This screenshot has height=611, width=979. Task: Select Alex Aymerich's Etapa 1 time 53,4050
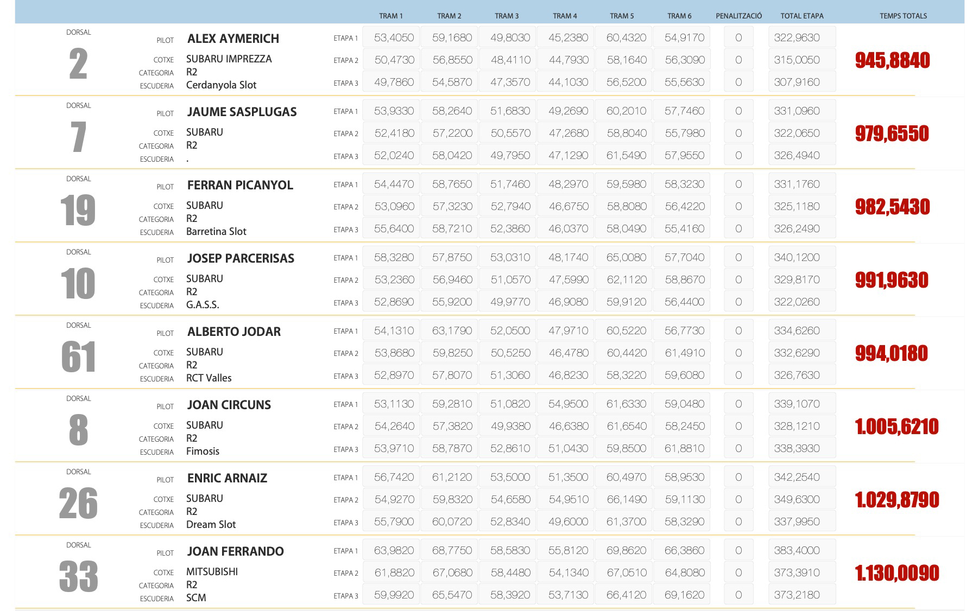[394, 38]
